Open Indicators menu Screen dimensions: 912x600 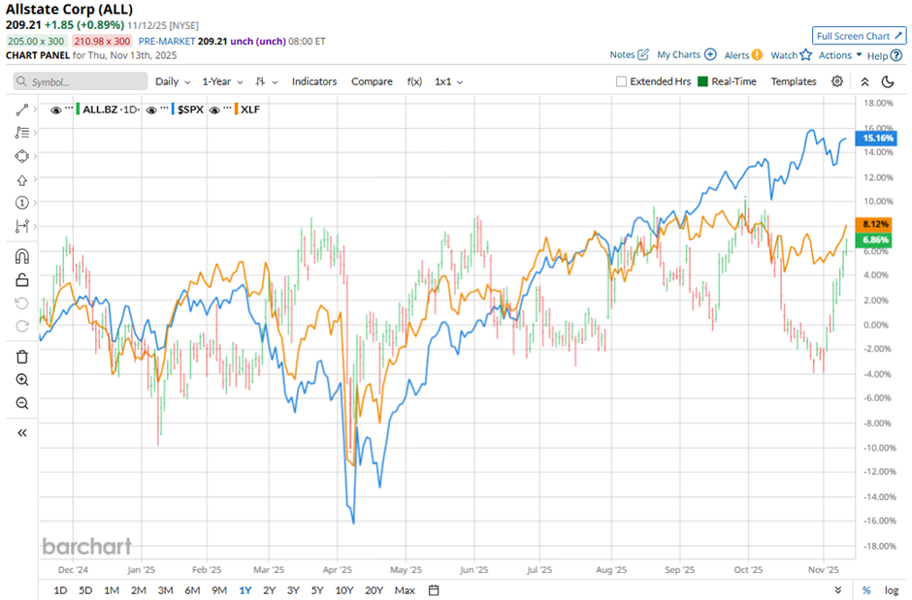tap(314, 81)
